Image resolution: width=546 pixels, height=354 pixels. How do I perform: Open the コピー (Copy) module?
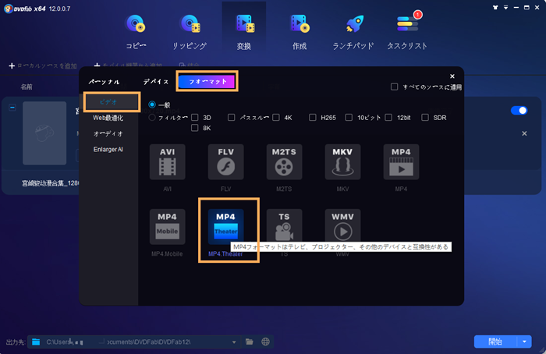coord(135,32)
